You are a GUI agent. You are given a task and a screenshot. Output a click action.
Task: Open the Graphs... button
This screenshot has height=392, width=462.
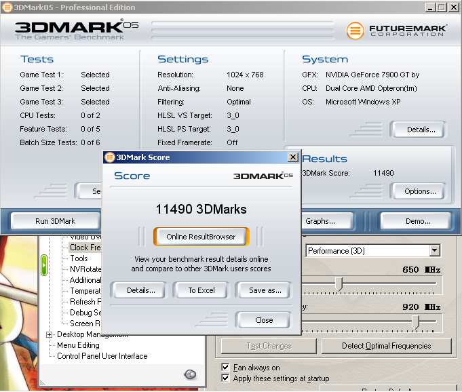(327, 221)
